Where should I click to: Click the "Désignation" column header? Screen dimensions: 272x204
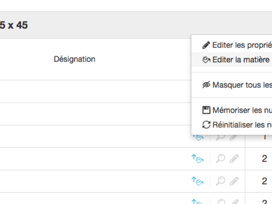click(74, 59)
